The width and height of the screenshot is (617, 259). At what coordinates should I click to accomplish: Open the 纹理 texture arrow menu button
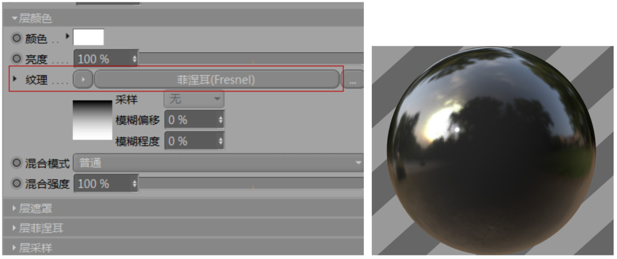tap(83, 80)
